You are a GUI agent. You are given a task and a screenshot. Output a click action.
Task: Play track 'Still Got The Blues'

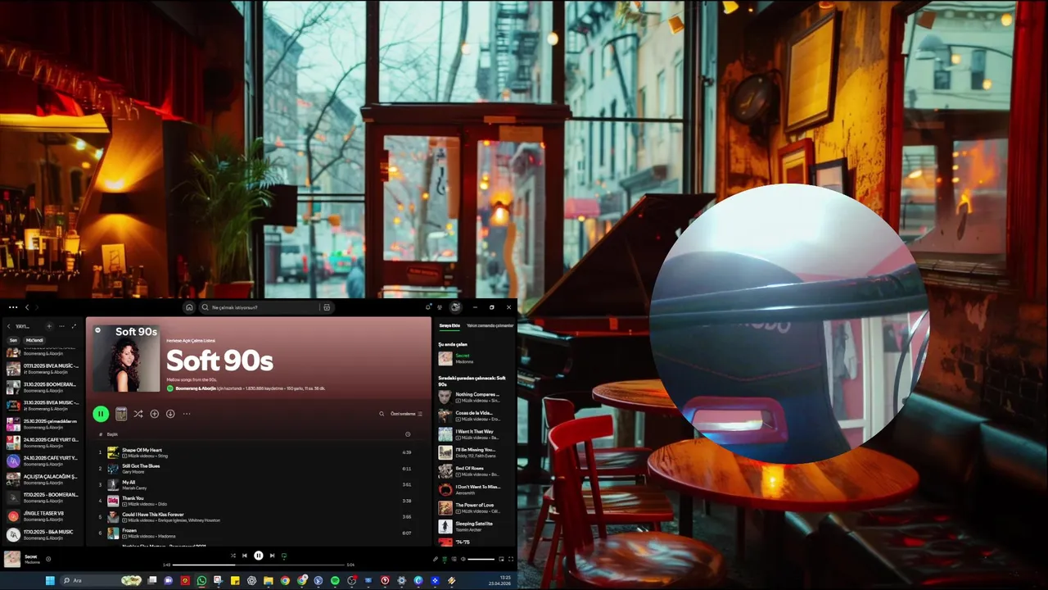click(x=259, y=469)
